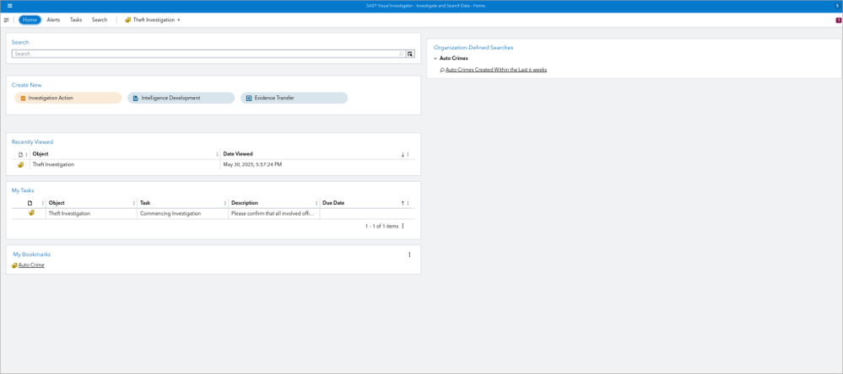Viewport: 843px width, 374px height.
Task: Open Theft Investigation row in Recently Viewed
Action: pos(53,165)
